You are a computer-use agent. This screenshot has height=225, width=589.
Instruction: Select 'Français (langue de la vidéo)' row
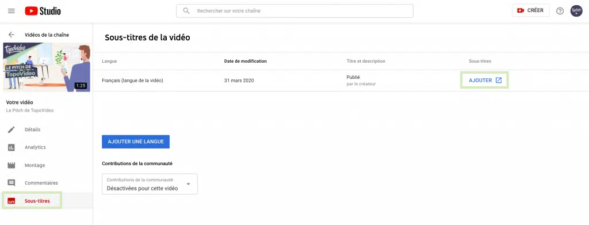pos(341,81)
